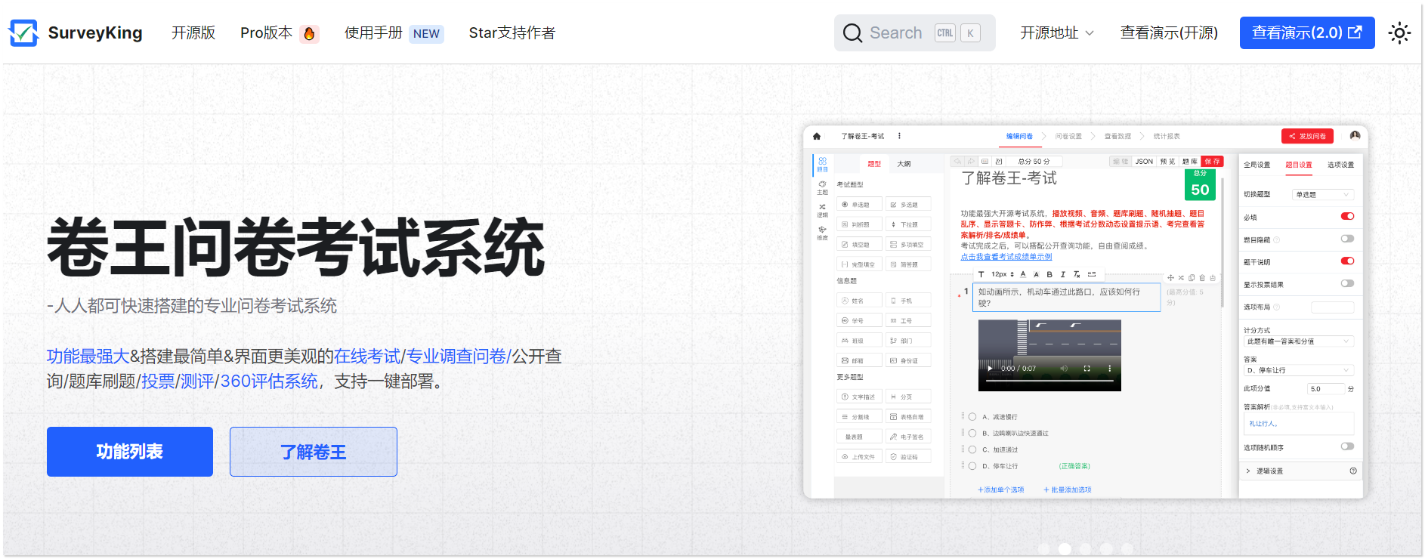Toggle the 选项随机顺序 switch

(1347, 446)
